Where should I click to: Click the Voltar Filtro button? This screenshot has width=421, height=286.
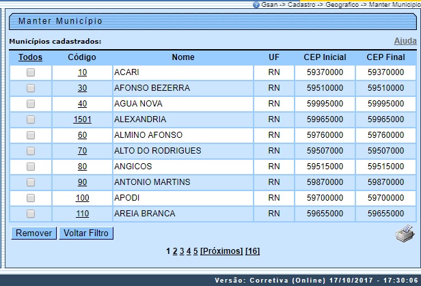[86, 233]
